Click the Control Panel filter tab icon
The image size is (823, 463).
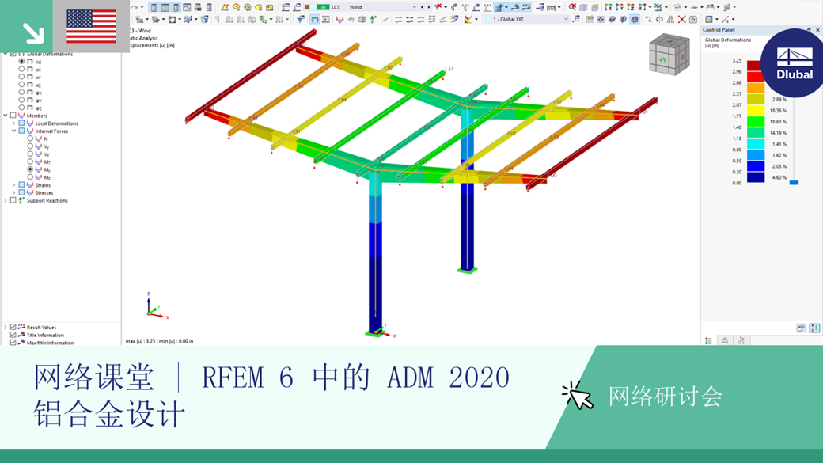741,340
